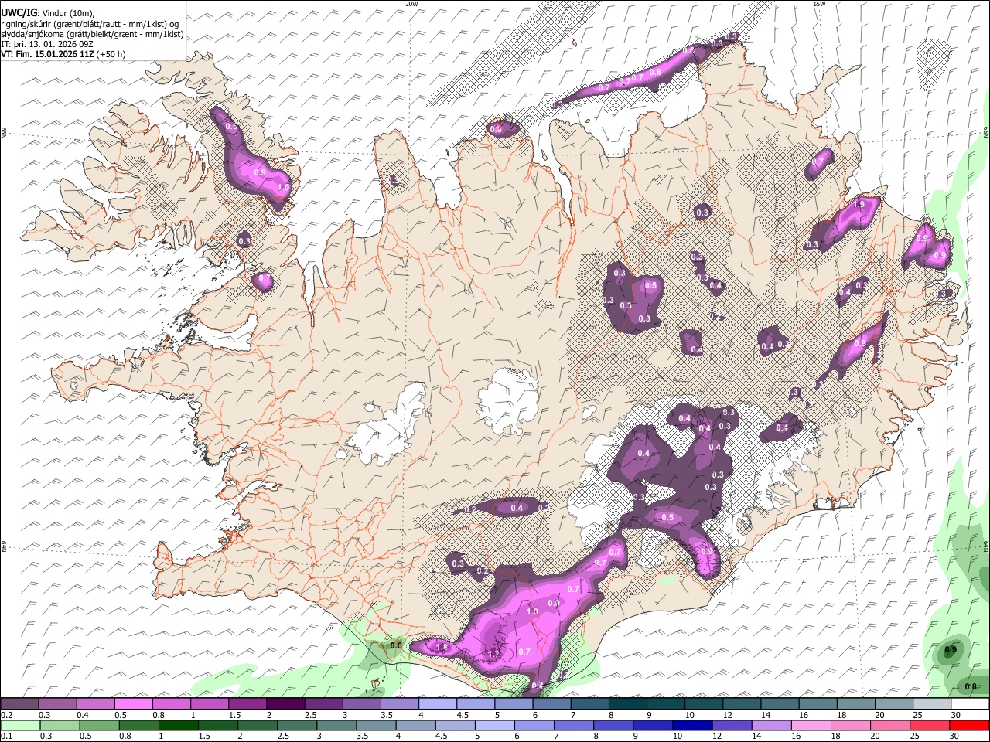Screen dimensions: 990x742
Task: Select the 'IT: þri. 13. 01. 2026 09Z' line
Action: tap(47, 44)
